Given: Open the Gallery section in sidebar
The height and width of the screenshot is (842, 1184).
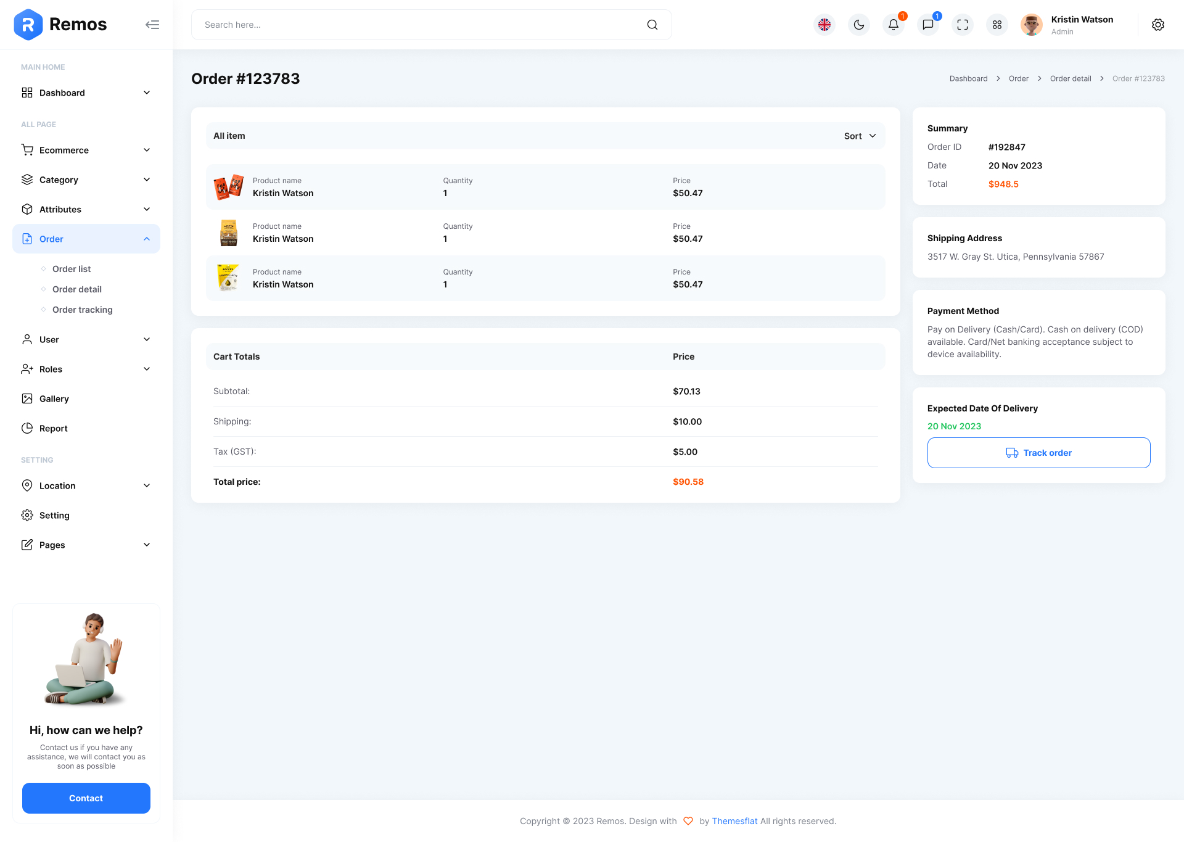Looking at the screenshot, I should (x=54, y=398).
